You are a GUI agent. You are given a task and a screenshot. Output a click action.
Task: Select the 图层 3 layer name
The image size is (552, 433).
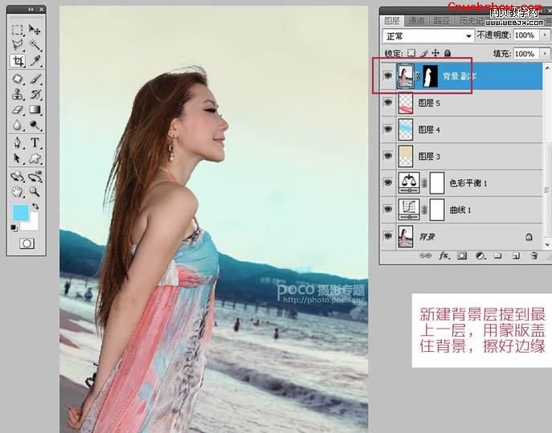[x=429, y=157]
